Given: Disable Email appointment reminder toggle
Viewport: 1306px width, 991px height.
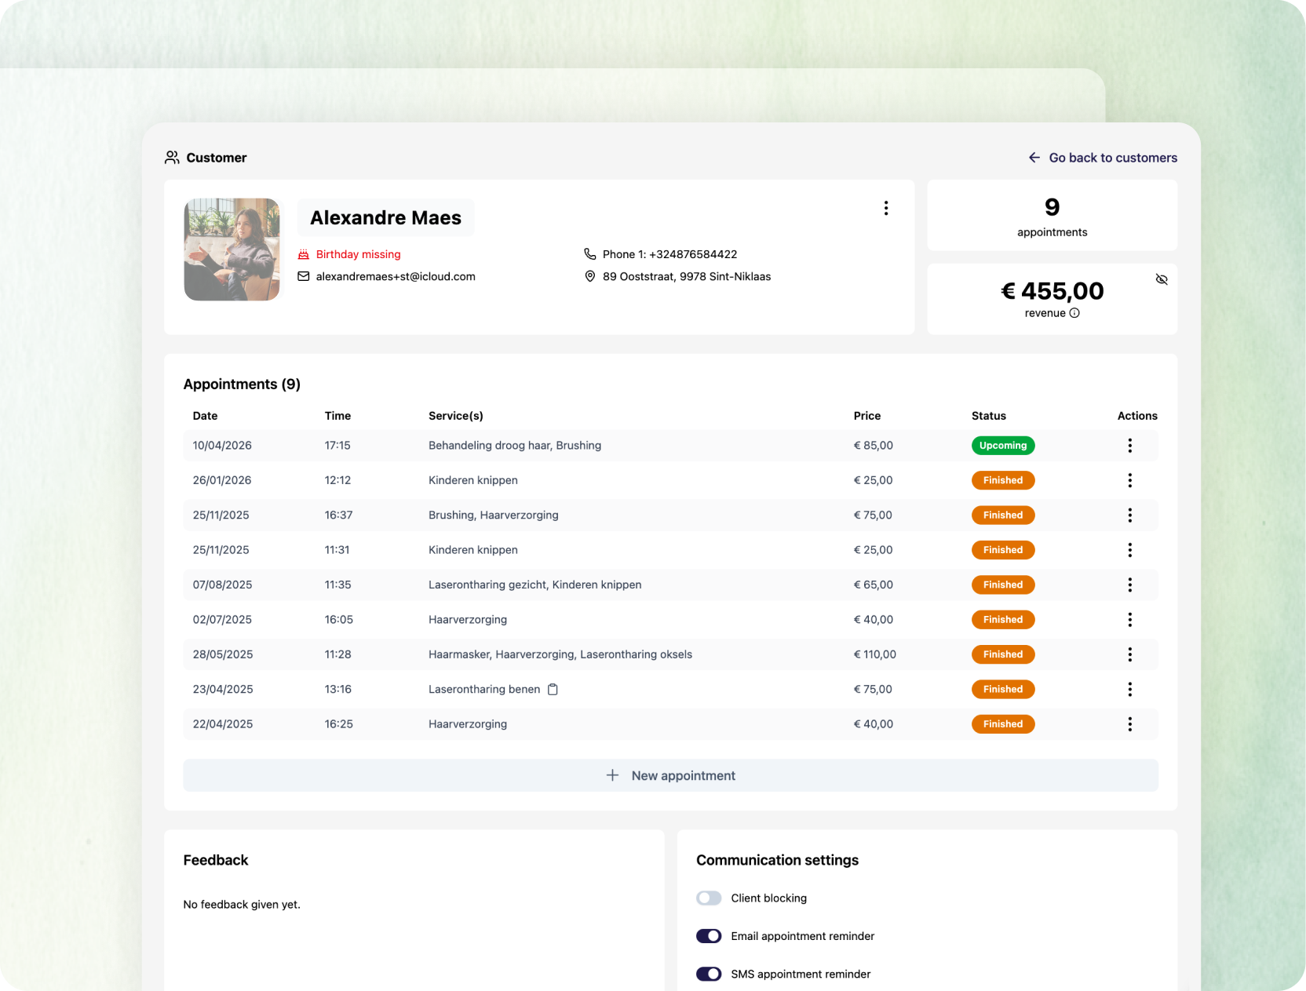Looking at the screenshot, I should point(709,936).
